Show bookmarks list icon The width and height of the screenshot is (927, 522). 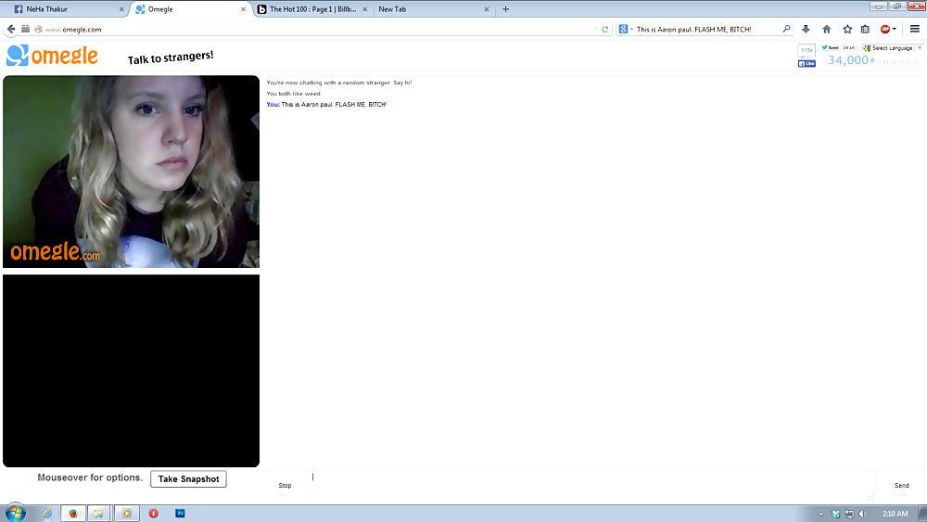tap(865, 29)
